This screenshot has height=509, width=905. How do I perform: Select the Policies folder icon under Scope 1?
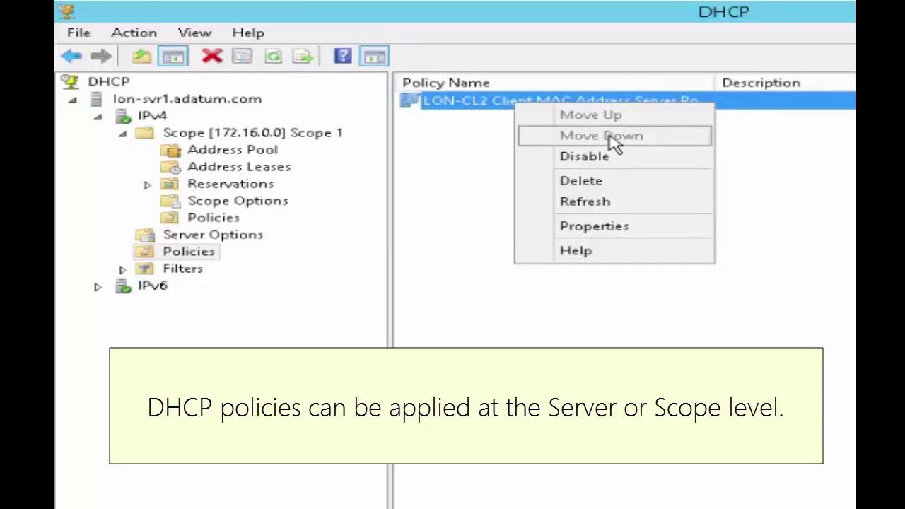[170, 218]
